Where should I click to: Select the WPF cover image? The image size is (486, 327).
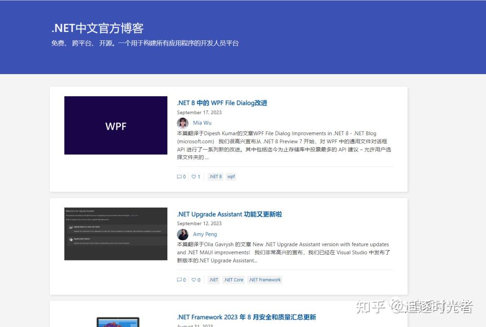coord(116,125)
